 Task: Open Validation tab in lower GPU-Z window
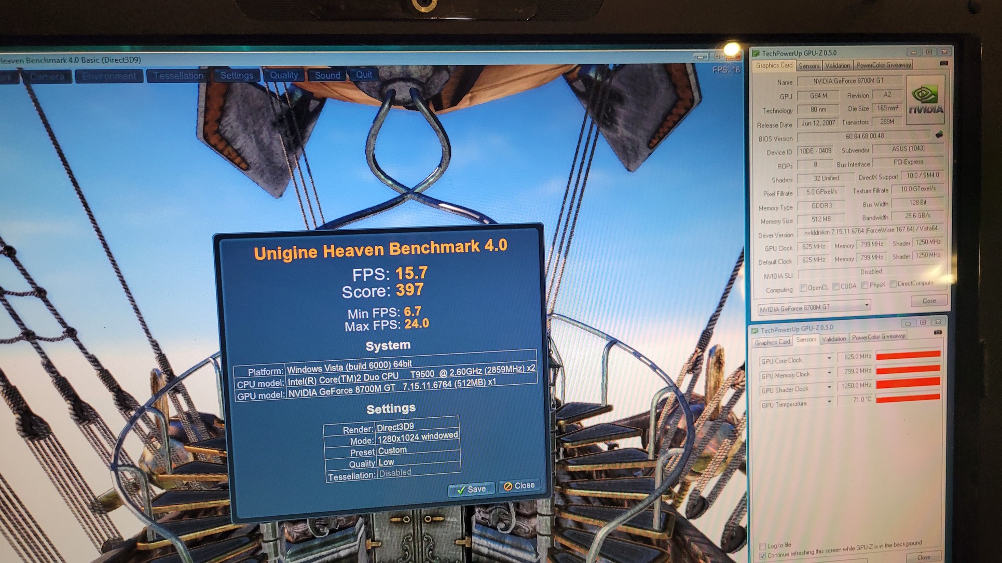pos(834,339)
